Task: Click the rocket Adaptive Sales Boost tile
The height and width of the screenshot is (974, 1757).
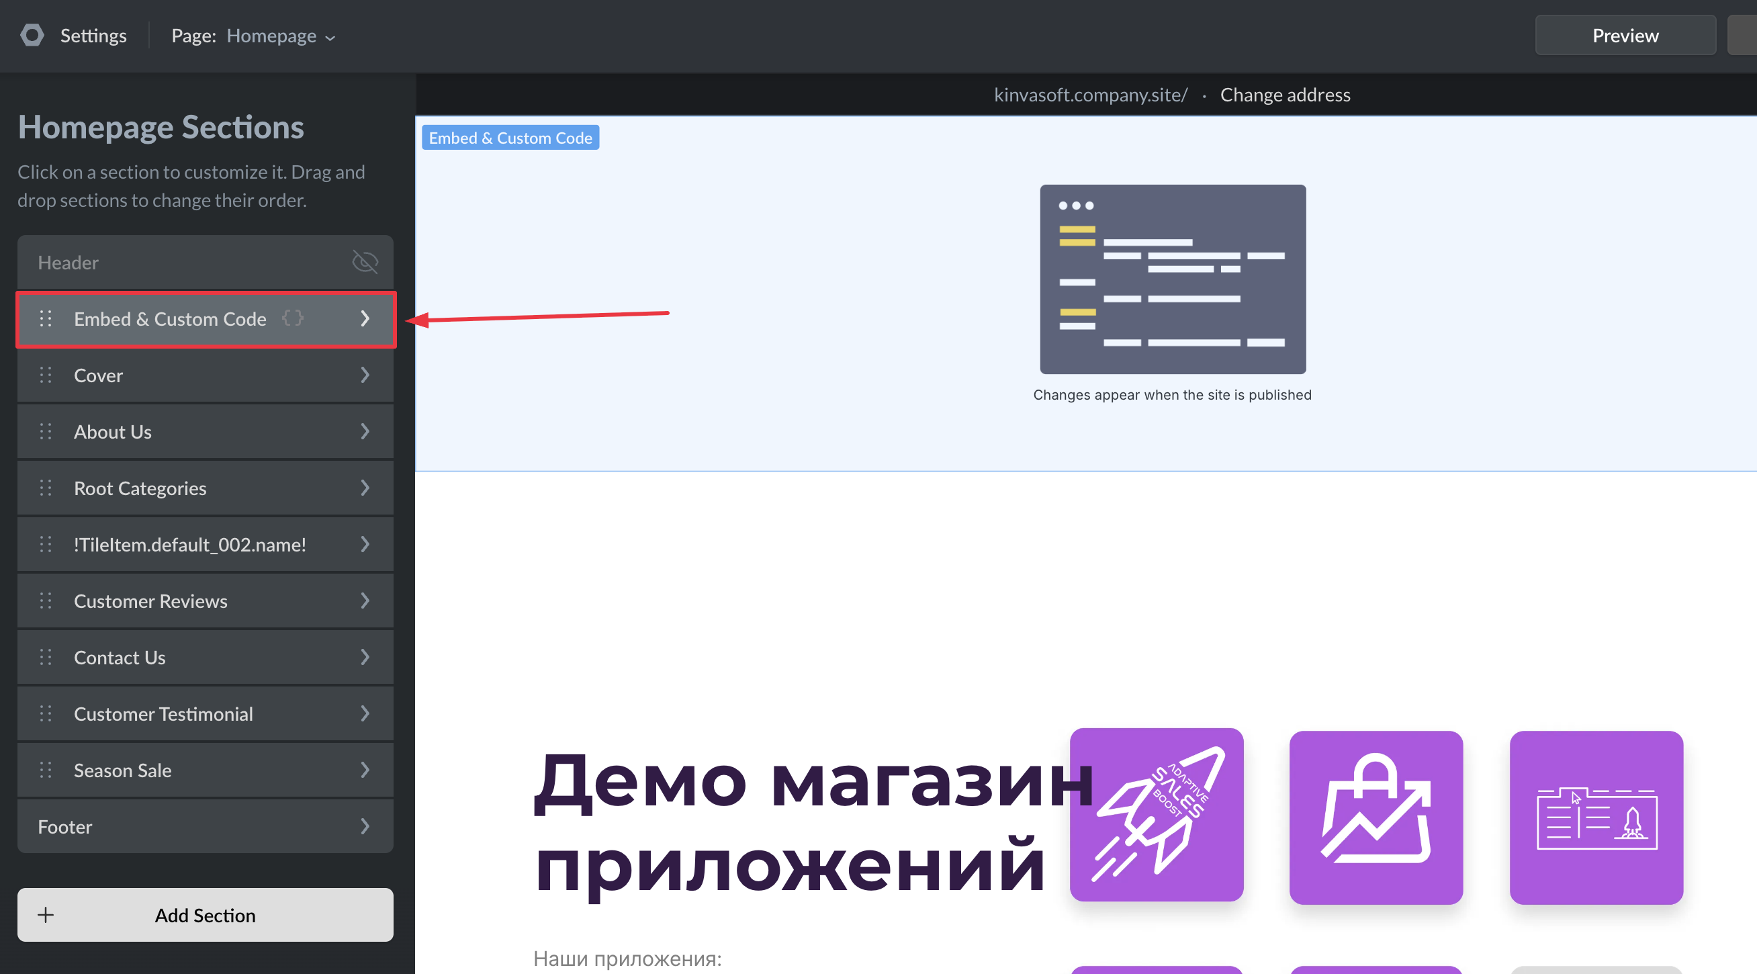Action: [1156, 815]
